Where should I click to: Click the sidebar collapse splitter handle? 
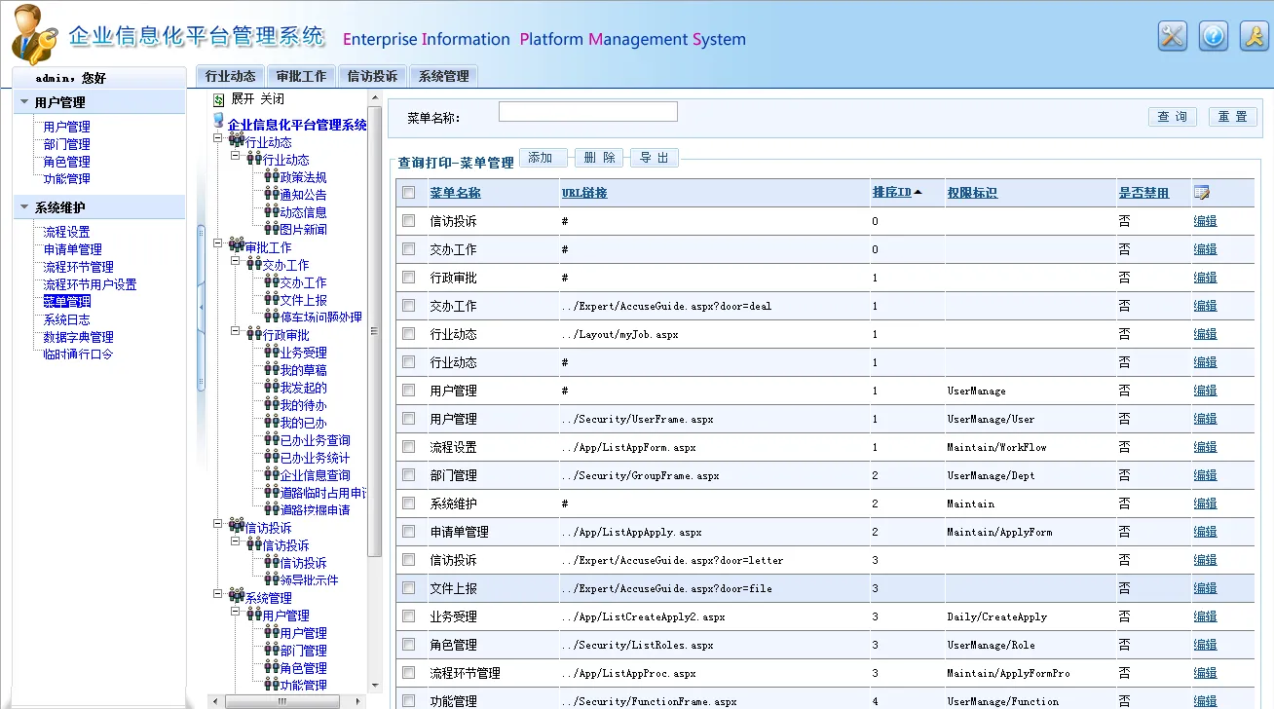pos(201,307)
